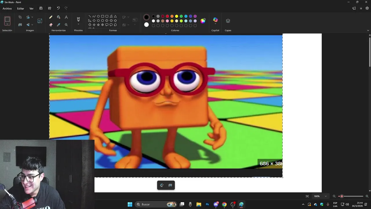The height and width of the screenshot is (209, 371).
Task: Select the Fill bucket tool
Action: click(59, 17)
